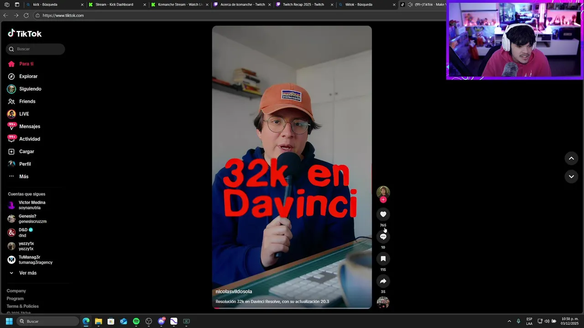Click browser back arrow

5,15
